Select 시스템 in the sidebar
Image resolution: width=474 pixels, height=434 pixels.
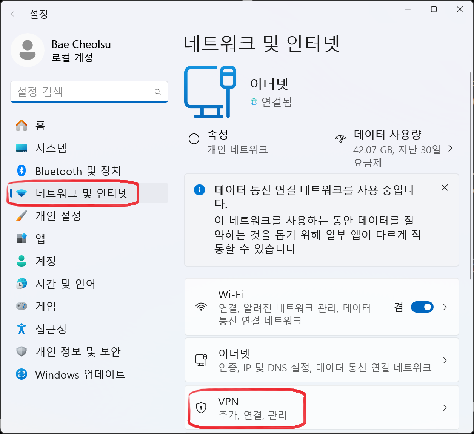[89, 148]
